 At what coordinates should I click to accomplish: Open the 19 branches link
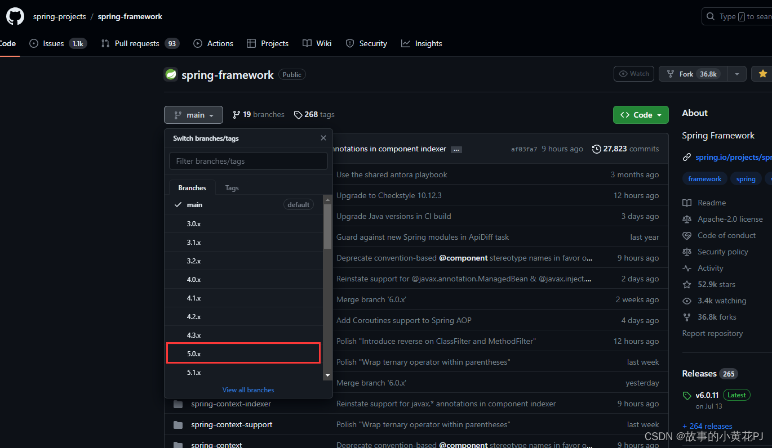[259, 114]
